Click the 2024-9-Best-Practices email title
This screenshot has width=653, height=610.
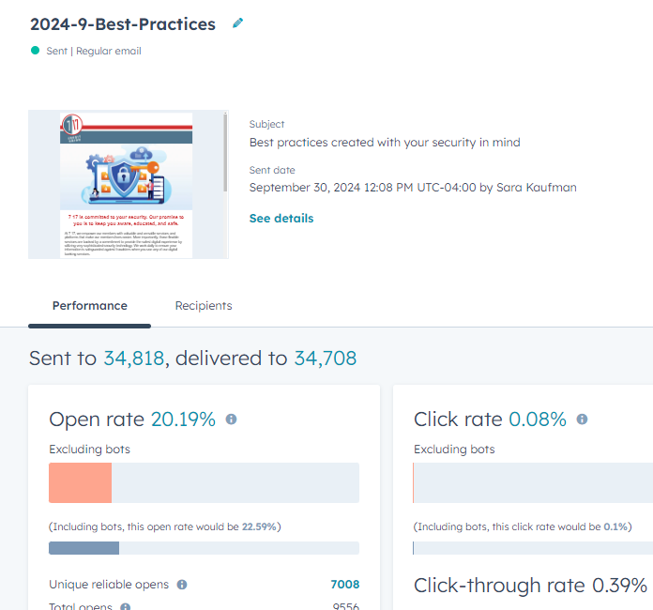tap(123, 24)
